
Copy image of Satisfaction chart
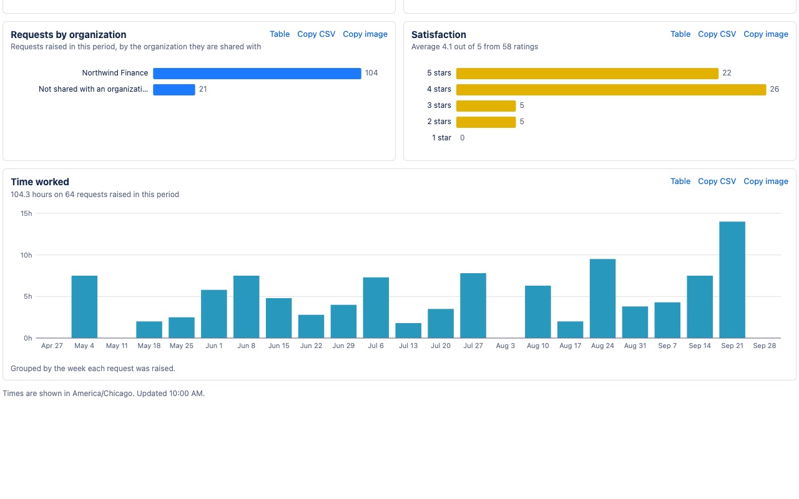(766, 34)
